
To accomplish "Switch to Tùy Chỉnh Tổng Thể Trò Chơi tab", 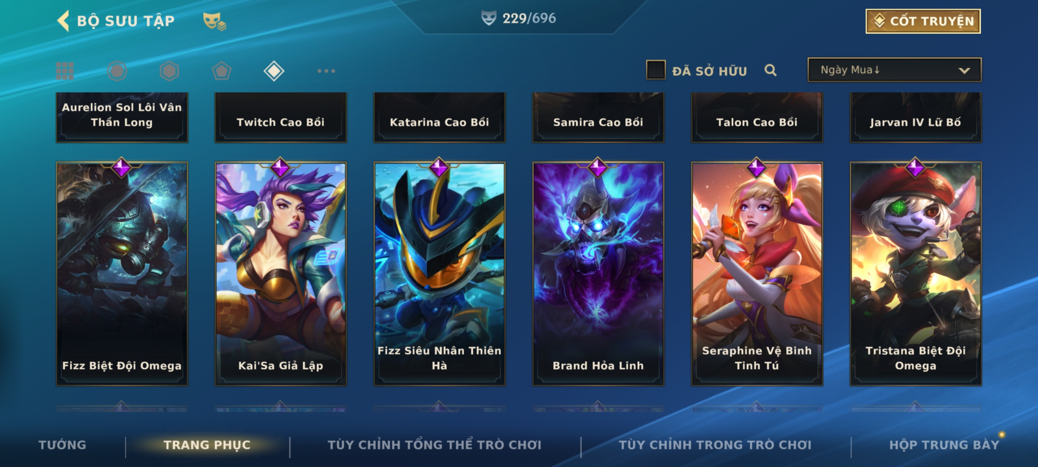I will click(x=435, y=445).
